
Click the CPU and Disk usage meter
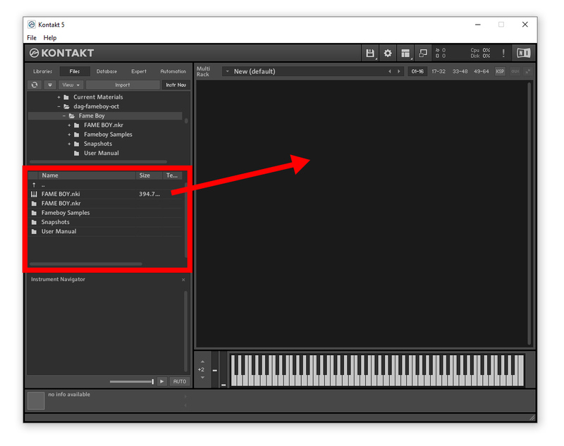pyautogui.click(x=480, y=53)
